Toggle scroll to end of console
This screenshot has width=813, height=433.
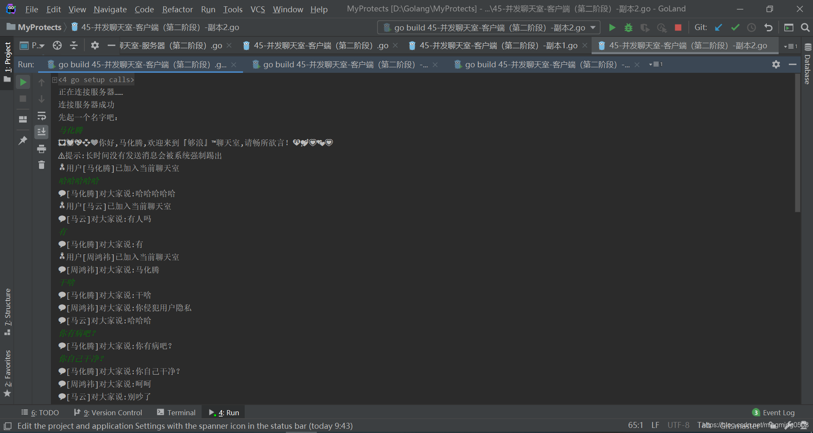pyautogui.click(x=42, y=132)
